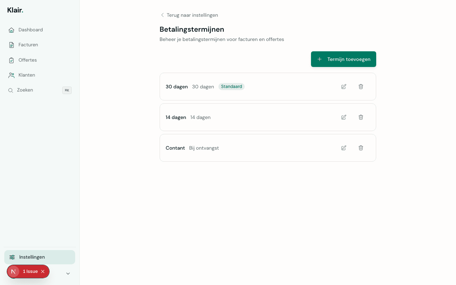Dismiss the 1 Issue notification badge
The width and height of the screenshot is (456, 285).
pyautogui.click(x=42, y=271)
